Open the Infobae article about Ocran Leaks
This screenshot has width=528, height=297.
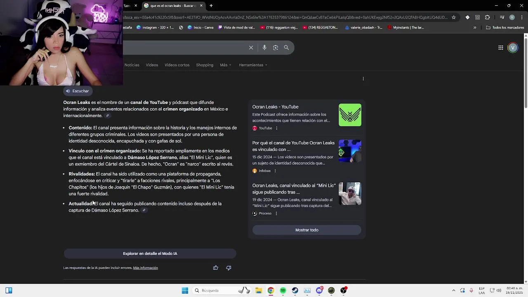tap(293, 146)
